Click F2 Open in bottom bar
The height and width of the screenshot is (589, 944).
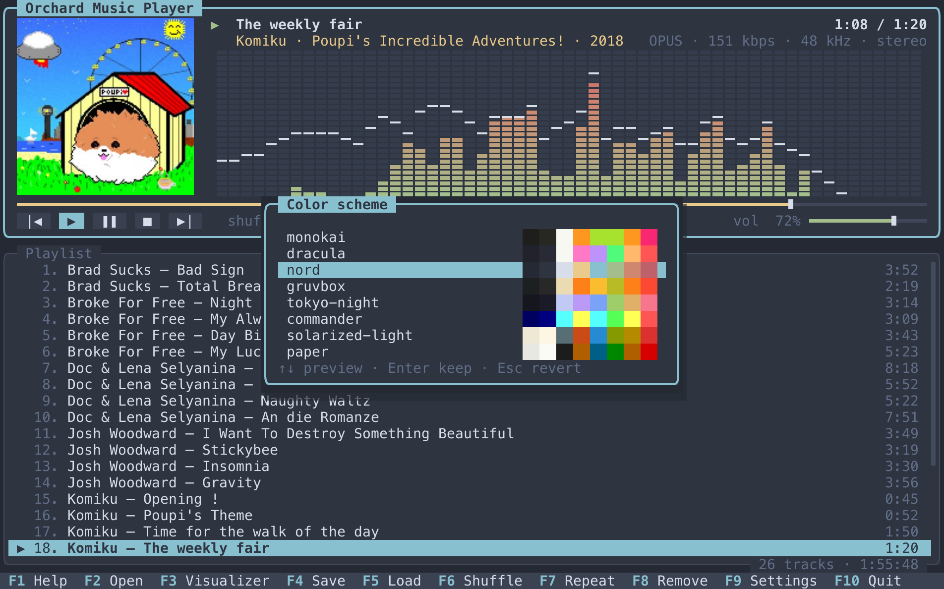114,581
